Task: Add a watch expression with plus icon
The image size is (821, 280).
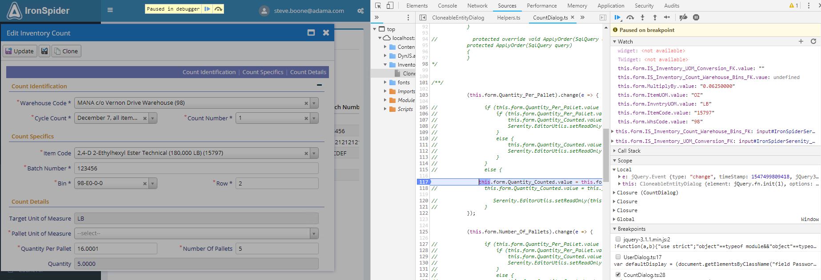Action: (801, 41)
